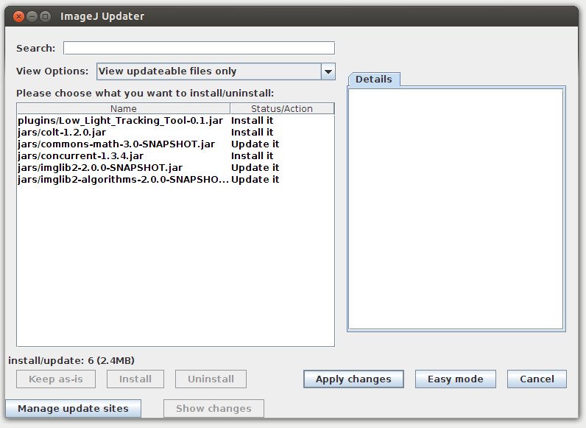Sort by the Status/Action column header
586x428 pixels.
point(282,108)
